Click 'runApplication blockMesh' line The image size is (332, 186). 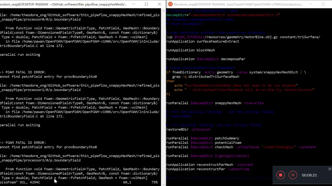190,50
